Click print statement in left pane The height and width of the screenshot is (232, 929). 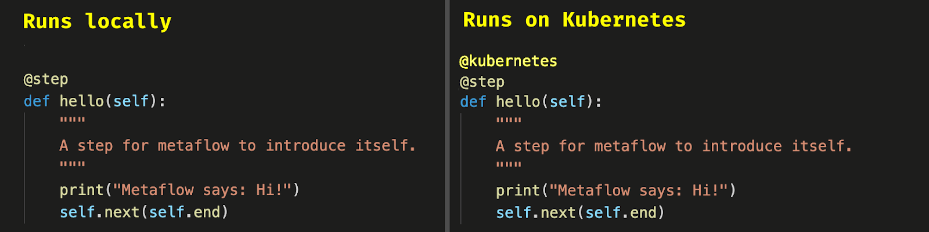[179, 190]
